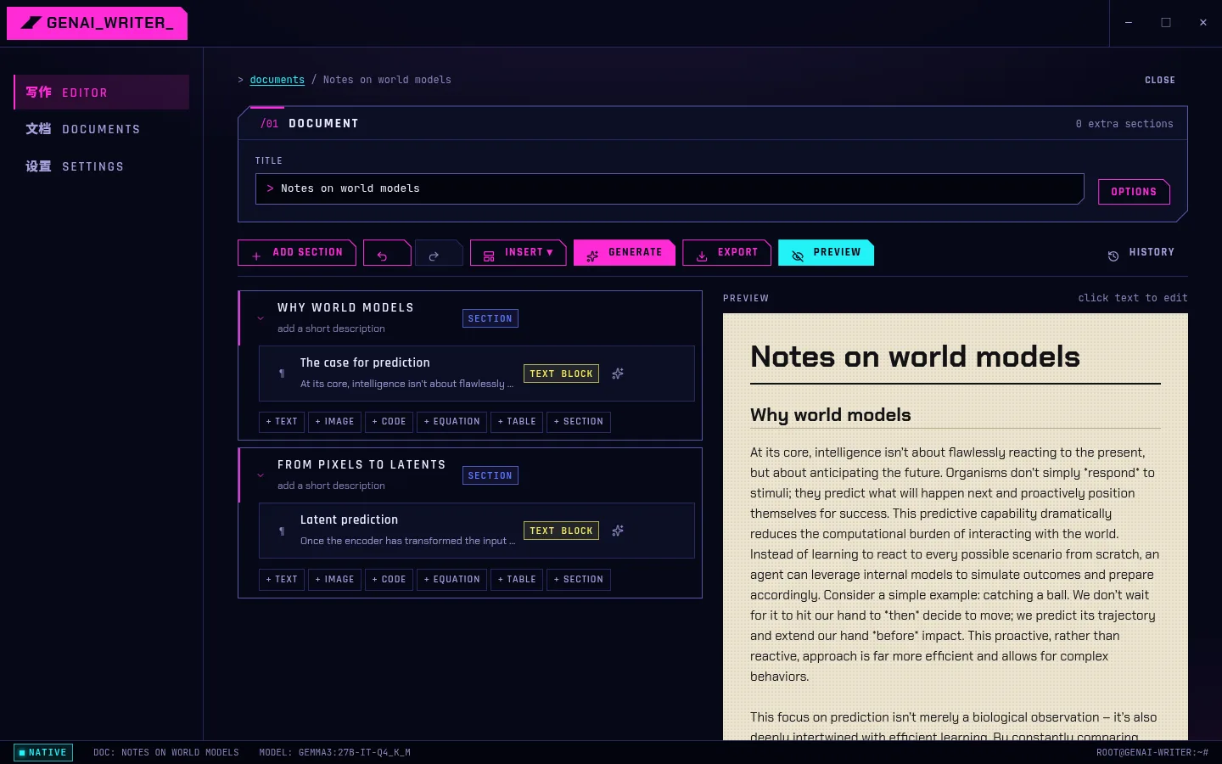This screenshot has width=1222, height=764.
Task: Open the History panel
Action: [x=1141, y=253]
